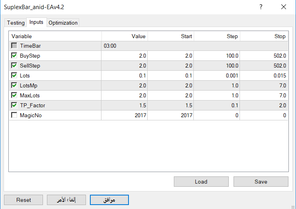This screenshot has height=209, width=296.
Task: Click the Arabic OK button موافق
Action: pos(109,200)
